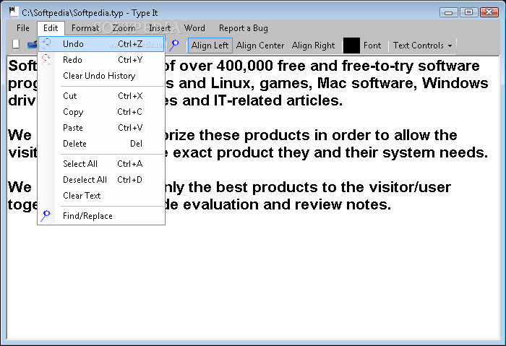This screenshot has height=346, width=506.
Task: Choose Clear Text menu entry
Action: tap(101, 196)
